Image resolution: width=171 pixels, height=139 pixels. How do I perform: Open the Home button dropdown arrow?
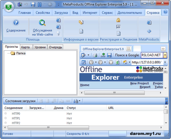pos(130,62)
